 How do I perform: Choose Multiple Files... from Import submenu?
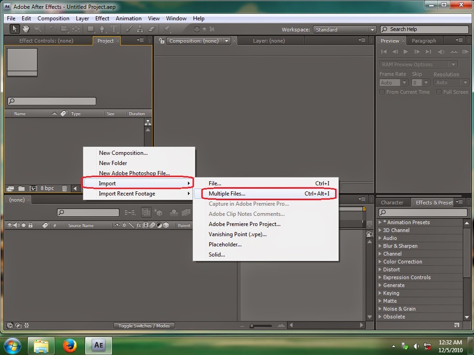click(x=266, y=194)
